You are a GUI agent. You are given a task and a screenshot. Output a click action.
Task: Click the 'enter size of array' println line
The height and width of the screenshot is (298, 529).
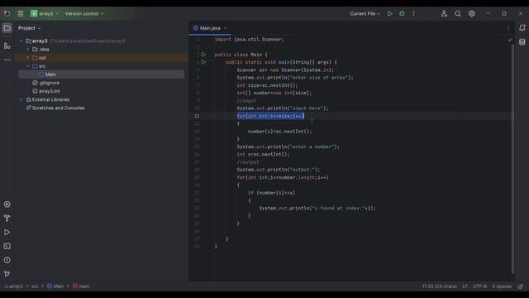click(295, 78)
